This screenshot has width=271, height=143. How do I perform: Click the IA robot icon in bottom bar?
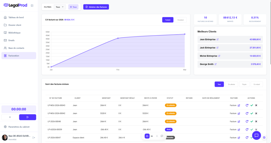click(147, 136)
